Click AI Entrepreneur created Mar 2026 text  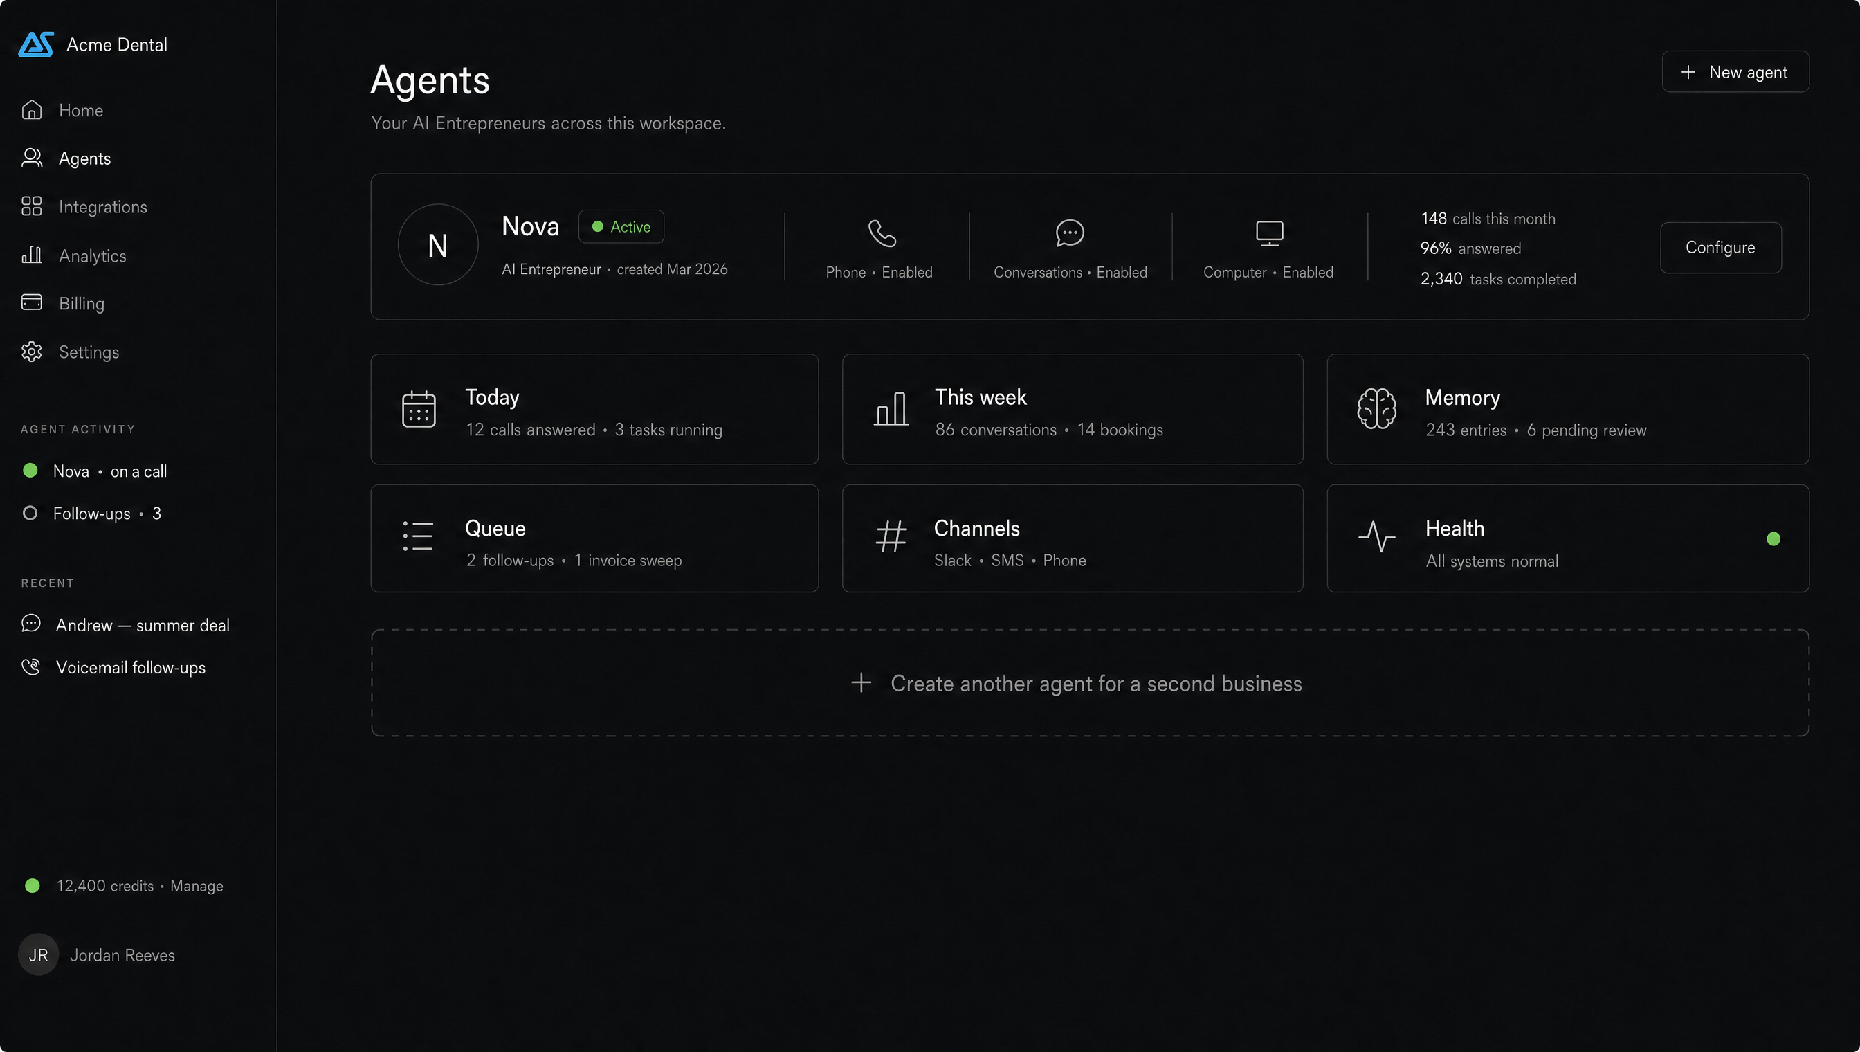click(614, 269)
